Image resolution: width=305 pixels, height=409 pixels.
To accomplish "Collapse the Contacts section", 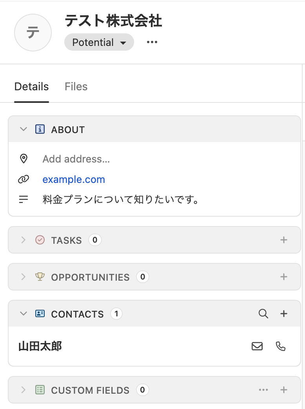I will 24,314.
